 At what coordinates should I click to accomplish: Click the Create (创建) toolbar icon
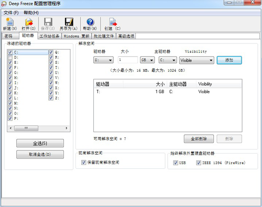(x=113, y=22)
